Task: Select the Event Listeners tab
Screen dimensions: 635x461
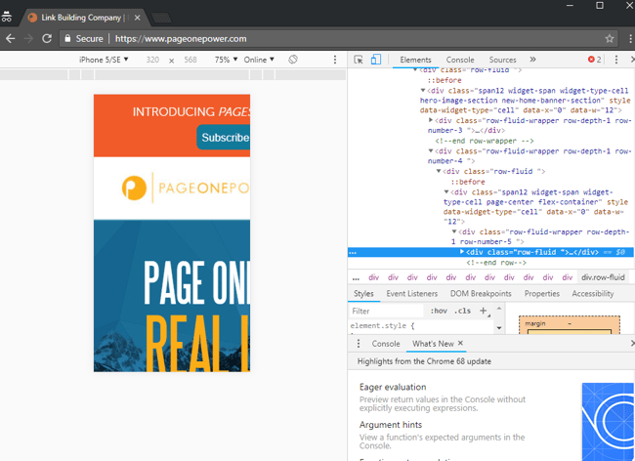Action: pyautogui.click(x=412, y=294)
